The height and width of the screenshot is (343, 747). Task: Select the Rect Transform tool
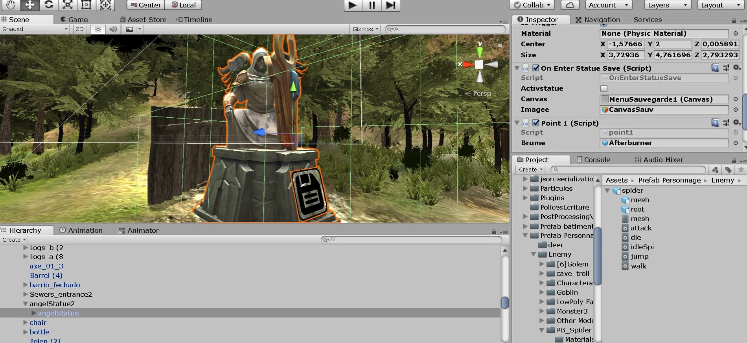pyautogui.click(x=86, y=5)
